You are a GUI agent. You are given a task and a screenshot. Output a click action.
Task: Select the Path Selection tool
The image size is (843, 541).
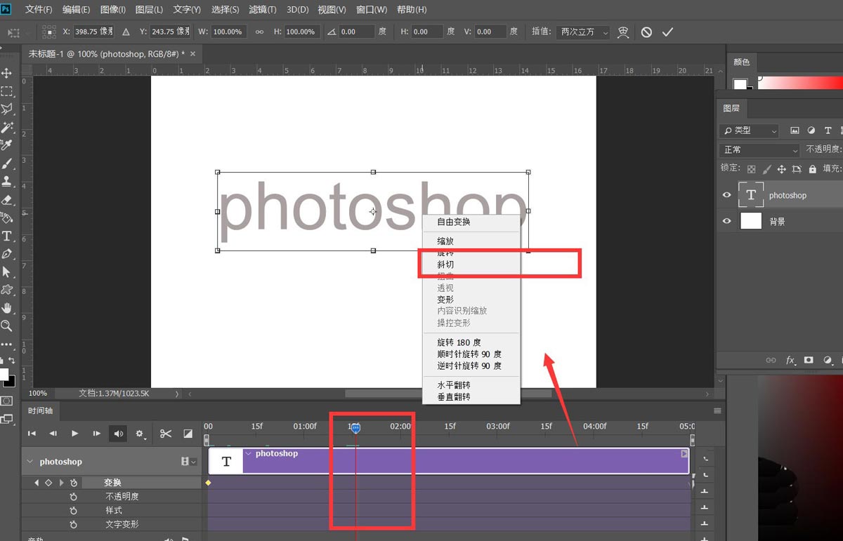(x=7, y=272)
